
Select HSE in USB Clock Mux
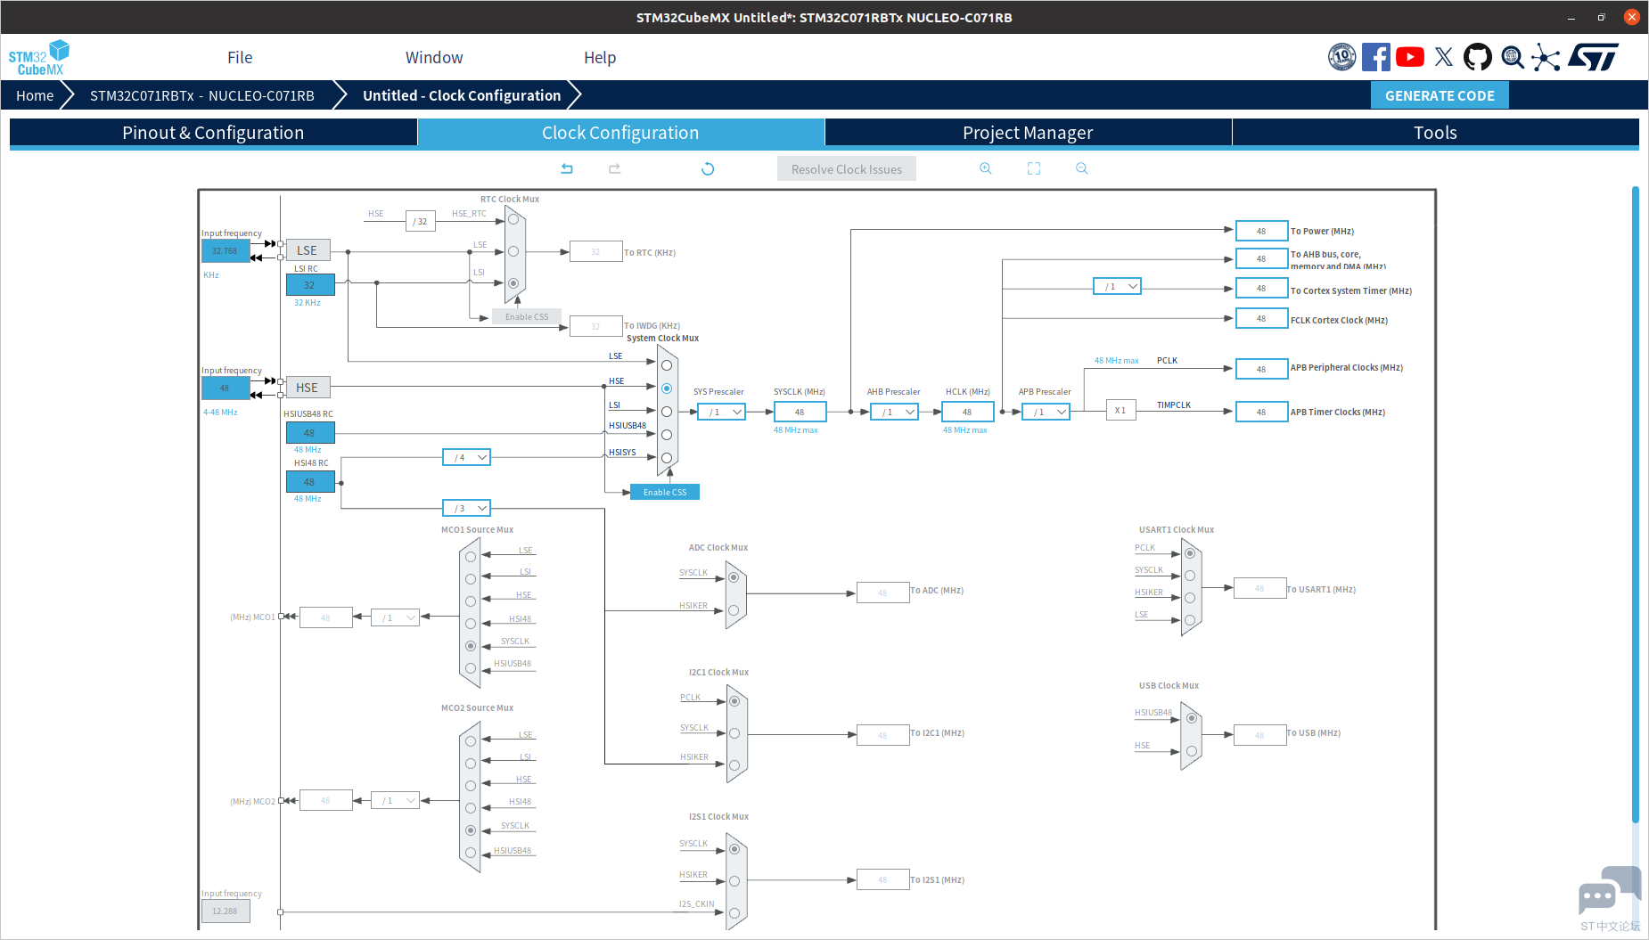click(x=1192, y=751)
